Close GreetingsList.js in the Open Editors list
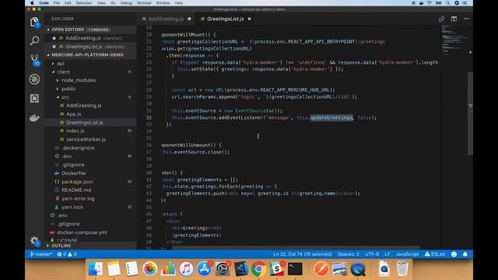498x280 pixels. pos(54,47)
